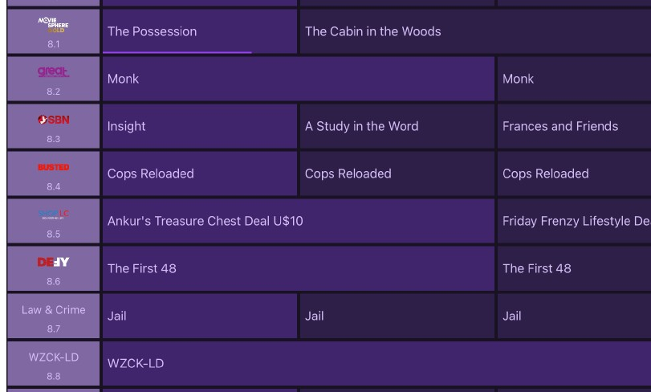Image resolution: width=651 pixels, height=392 pixels.
Task: Select A Study in the Word
Action: click(x=397, y=126)
